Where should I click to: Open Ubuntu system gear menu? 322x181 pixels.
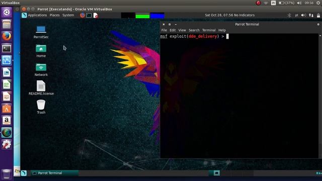tap(318, 3)
